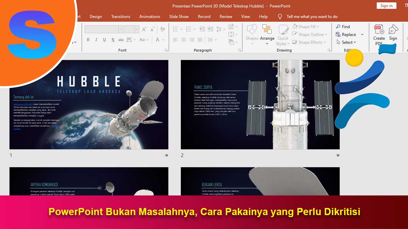Image resolution: width=408 pixels, height=229 pixels.
Task: Click Increase Font Size icon
Action: coord(144,30)
